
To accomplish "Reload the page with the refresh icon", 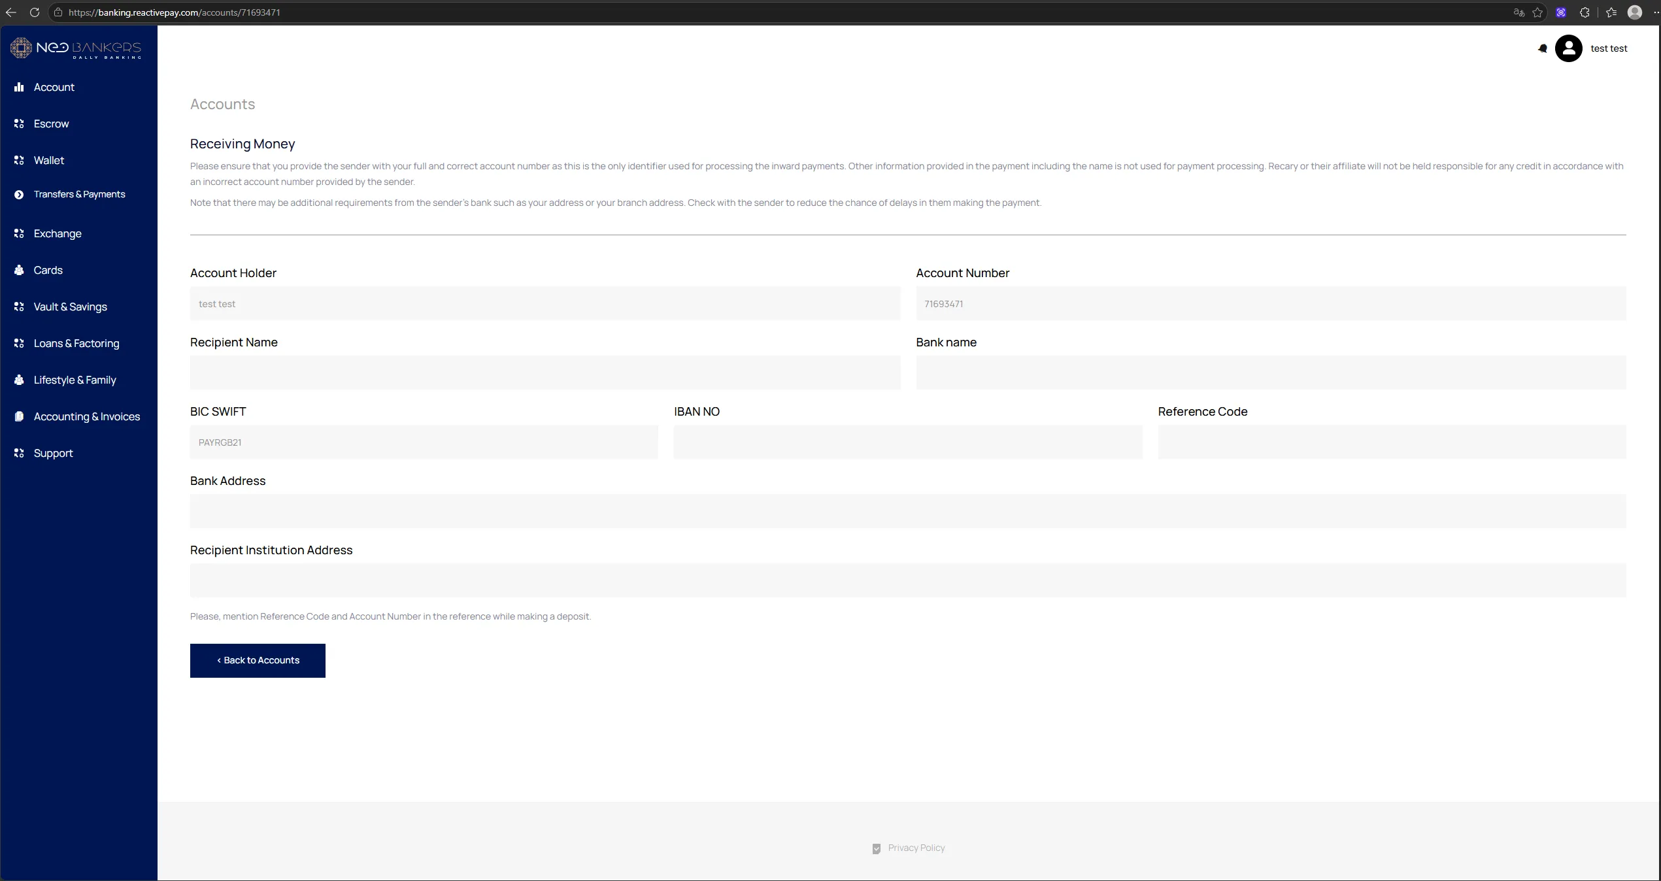I will coord(35,12).
